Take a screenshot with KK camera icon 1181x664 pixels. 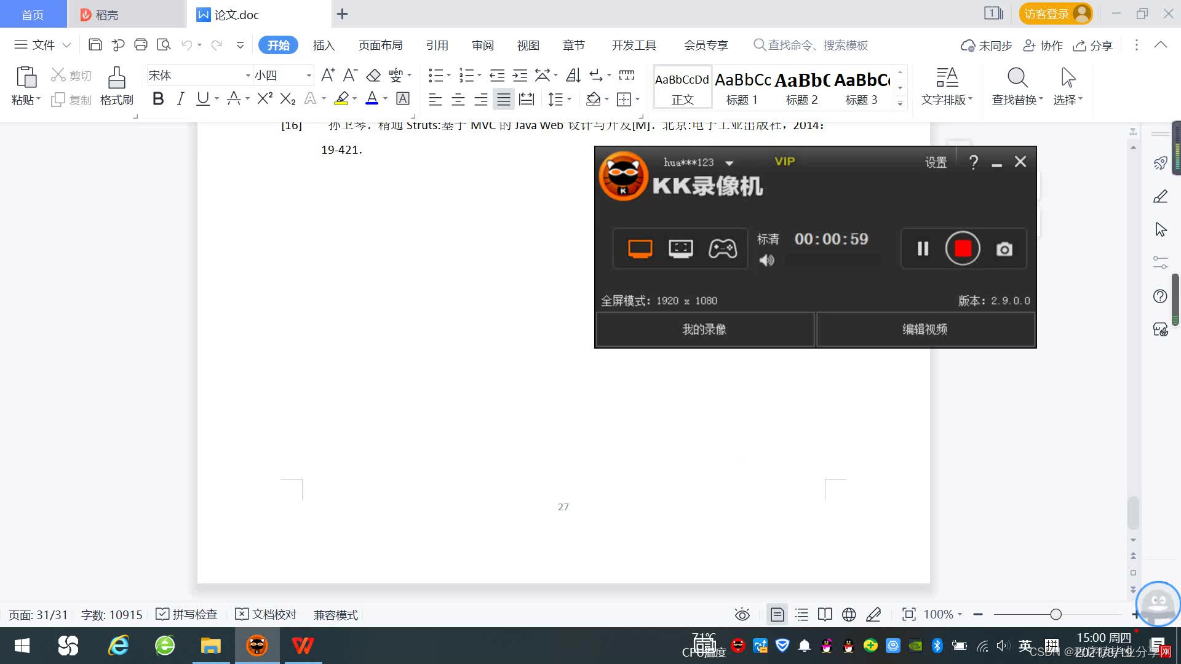(1004, 249)
